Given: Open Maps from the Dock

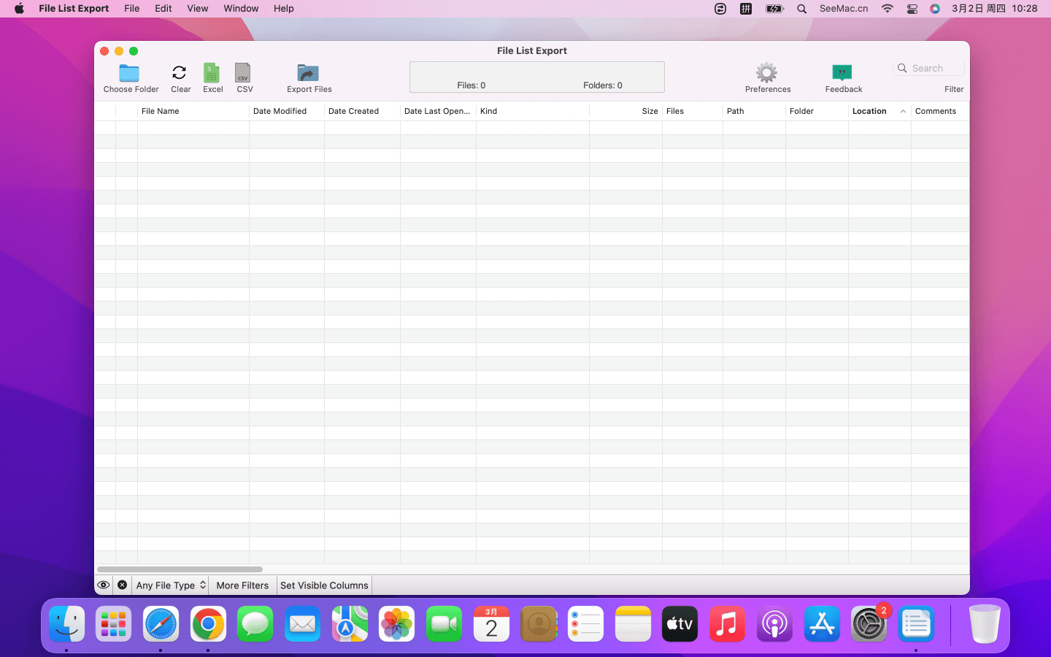Looking at the screenshot, I should click(350, 624).
